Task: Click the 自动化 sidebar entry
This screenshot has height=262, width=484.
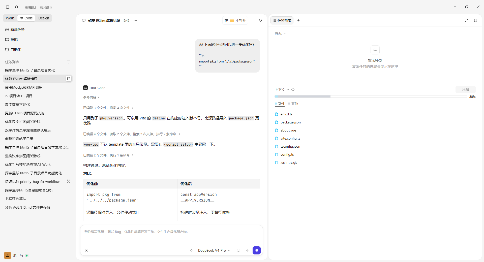Action: click(x=38, y=50)
